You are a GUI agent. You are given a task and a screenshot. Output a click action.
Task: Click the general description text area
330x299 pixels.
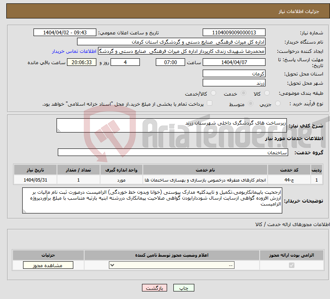(x=172, y=125)
